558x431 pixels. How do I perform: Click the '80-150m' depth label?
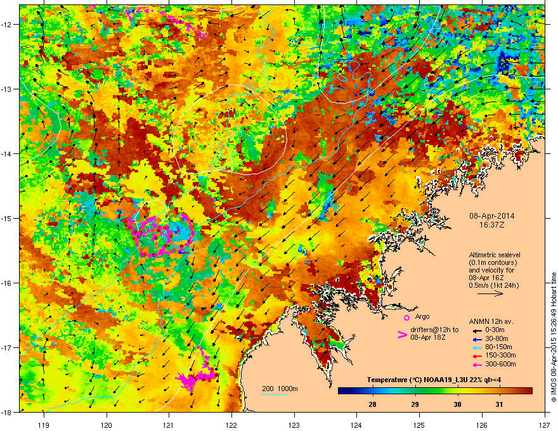click(498, 347)
